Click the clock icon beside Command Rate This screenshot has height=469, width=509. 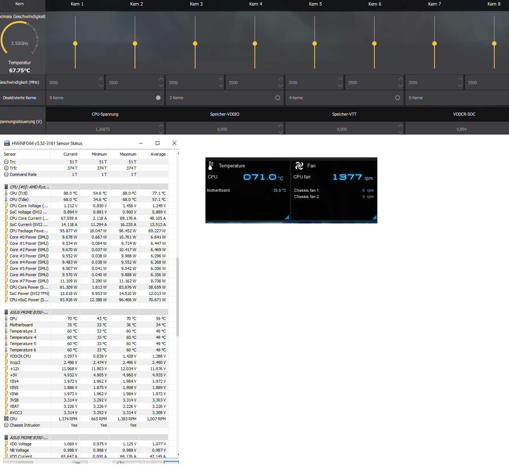coord(6,174)
